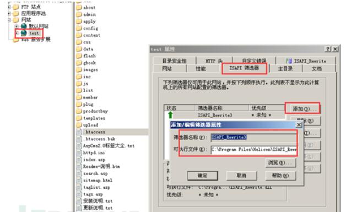This screenshot has width=346, height=212.
Task: Open the productbuy folder icon
Action: click(79, 111)
